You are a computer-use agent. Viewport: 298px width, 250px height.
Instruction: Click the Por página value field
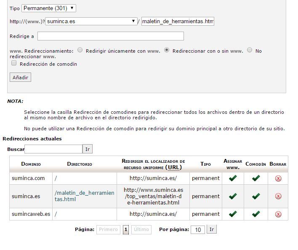[x=198, y=230]
